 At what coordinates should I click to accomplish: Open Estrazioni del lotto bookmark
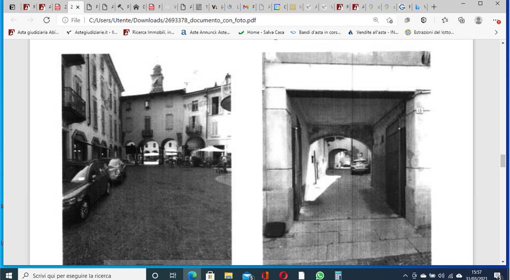tap(429, 32)
